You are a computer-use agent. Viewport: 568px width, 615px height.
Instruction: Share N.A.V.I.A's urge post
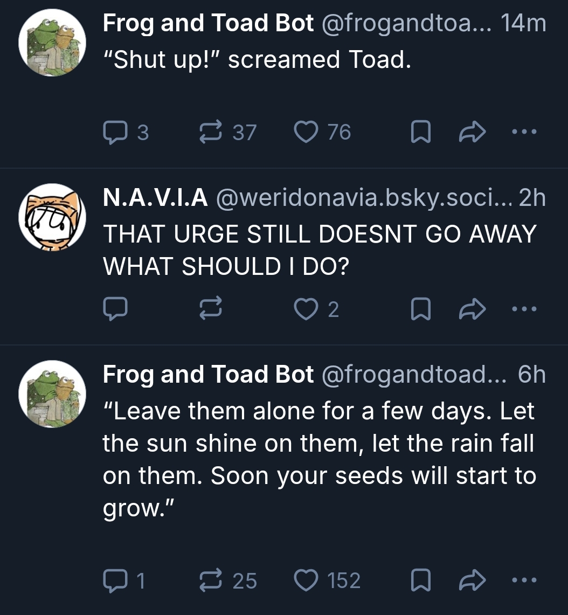pyautogui.click(x=473, y=309)
